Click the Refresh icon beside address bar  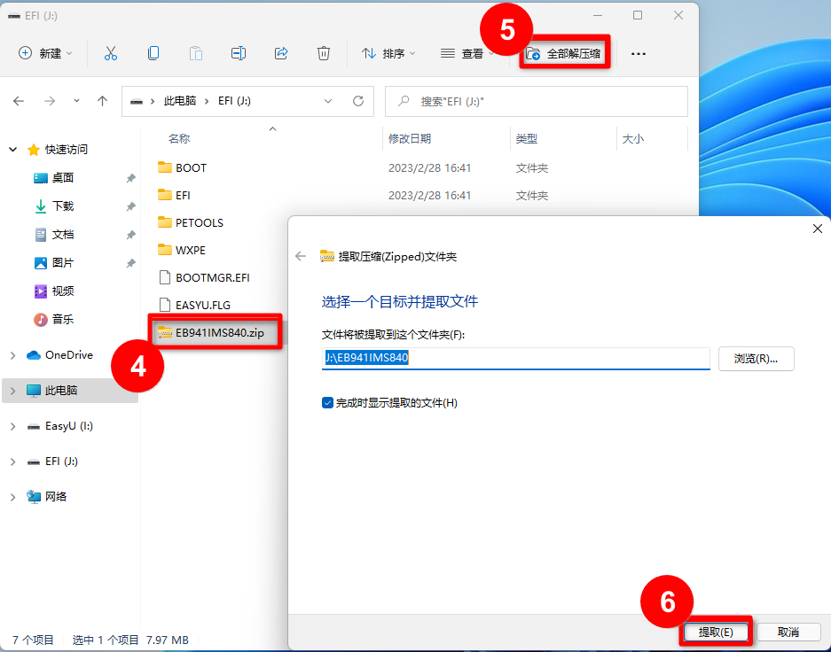point(358,101)
